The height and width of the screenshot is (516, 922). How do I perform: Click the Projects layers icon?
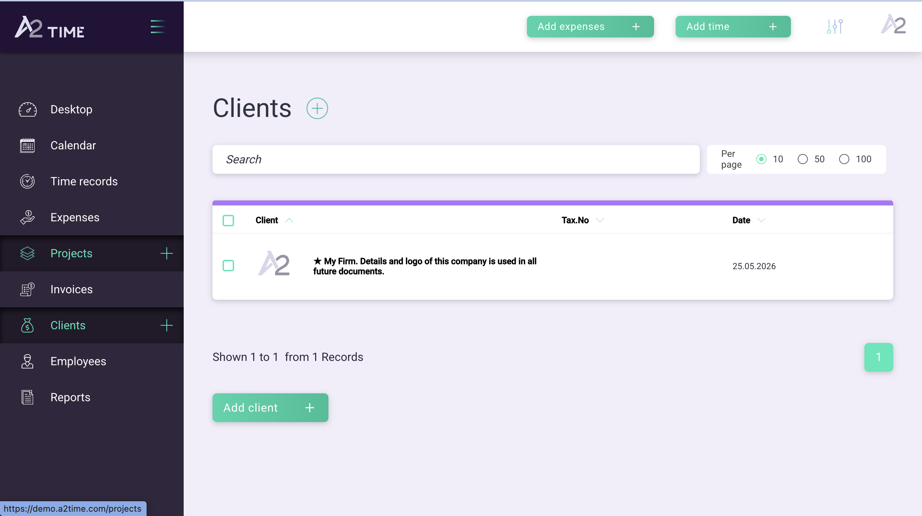point(27,253)
